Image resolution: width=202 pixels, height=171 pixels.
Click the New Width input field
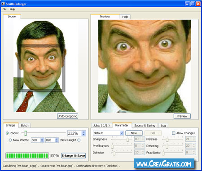point(36,140)
